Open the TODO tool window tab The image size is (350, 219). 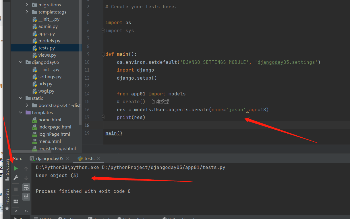point(43,218)
